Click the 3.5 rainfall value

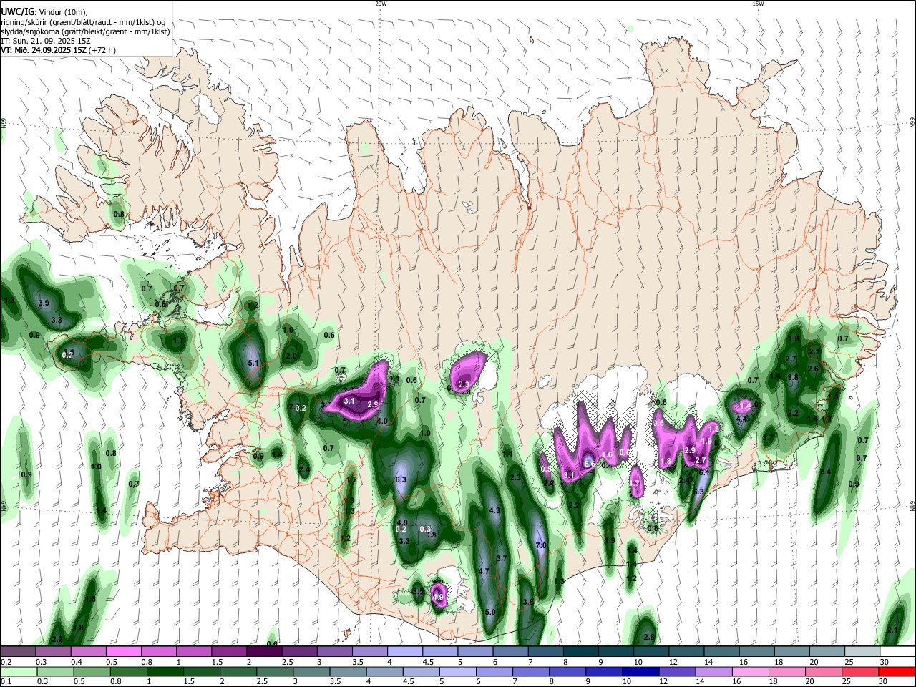click(419, 592)
